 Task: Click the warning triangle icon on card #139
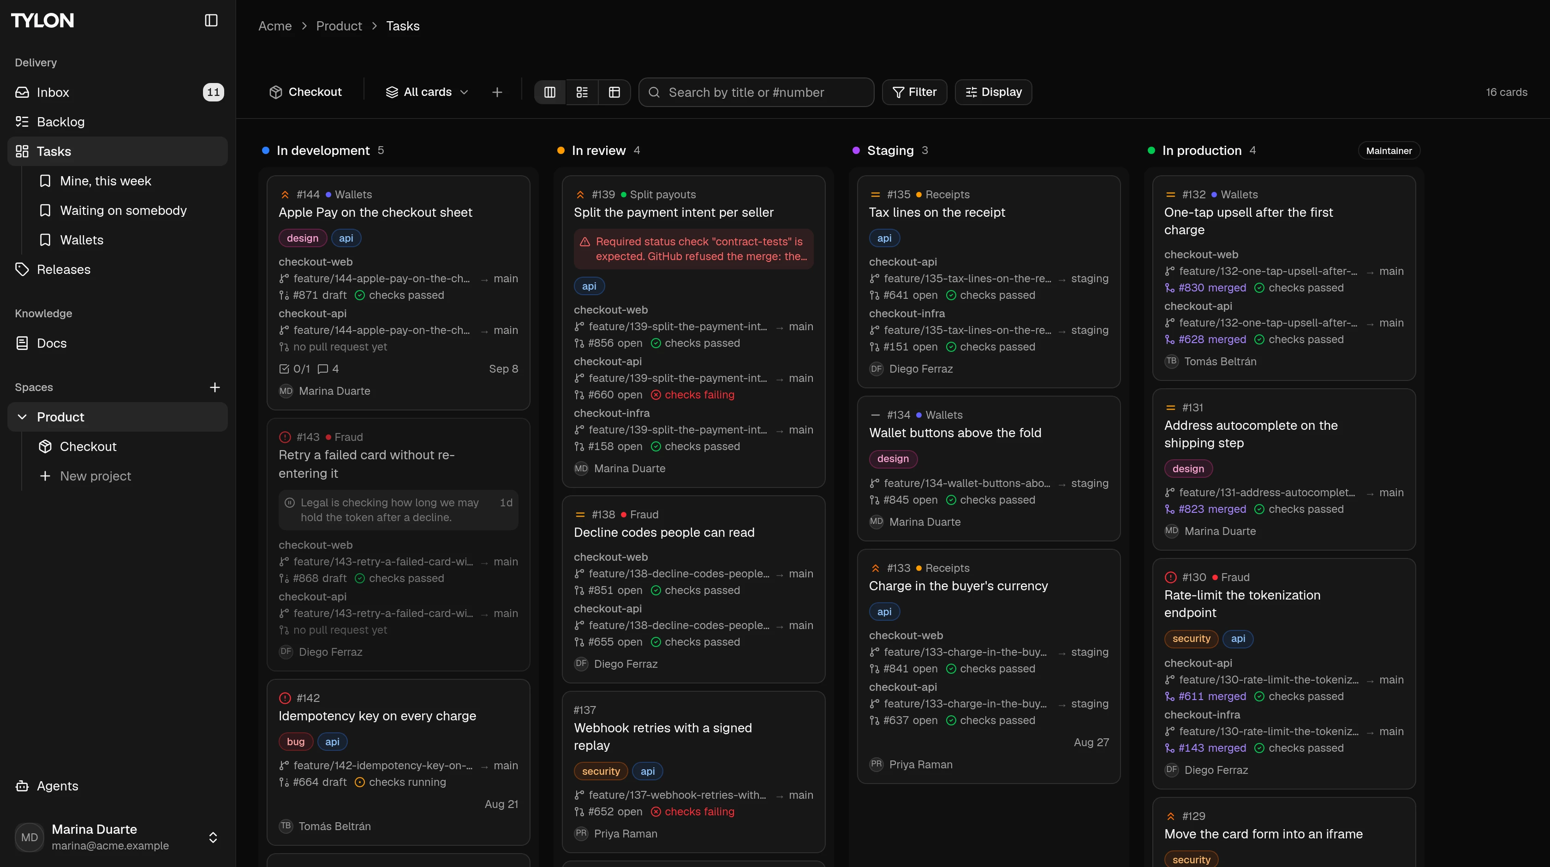(585, 241)
